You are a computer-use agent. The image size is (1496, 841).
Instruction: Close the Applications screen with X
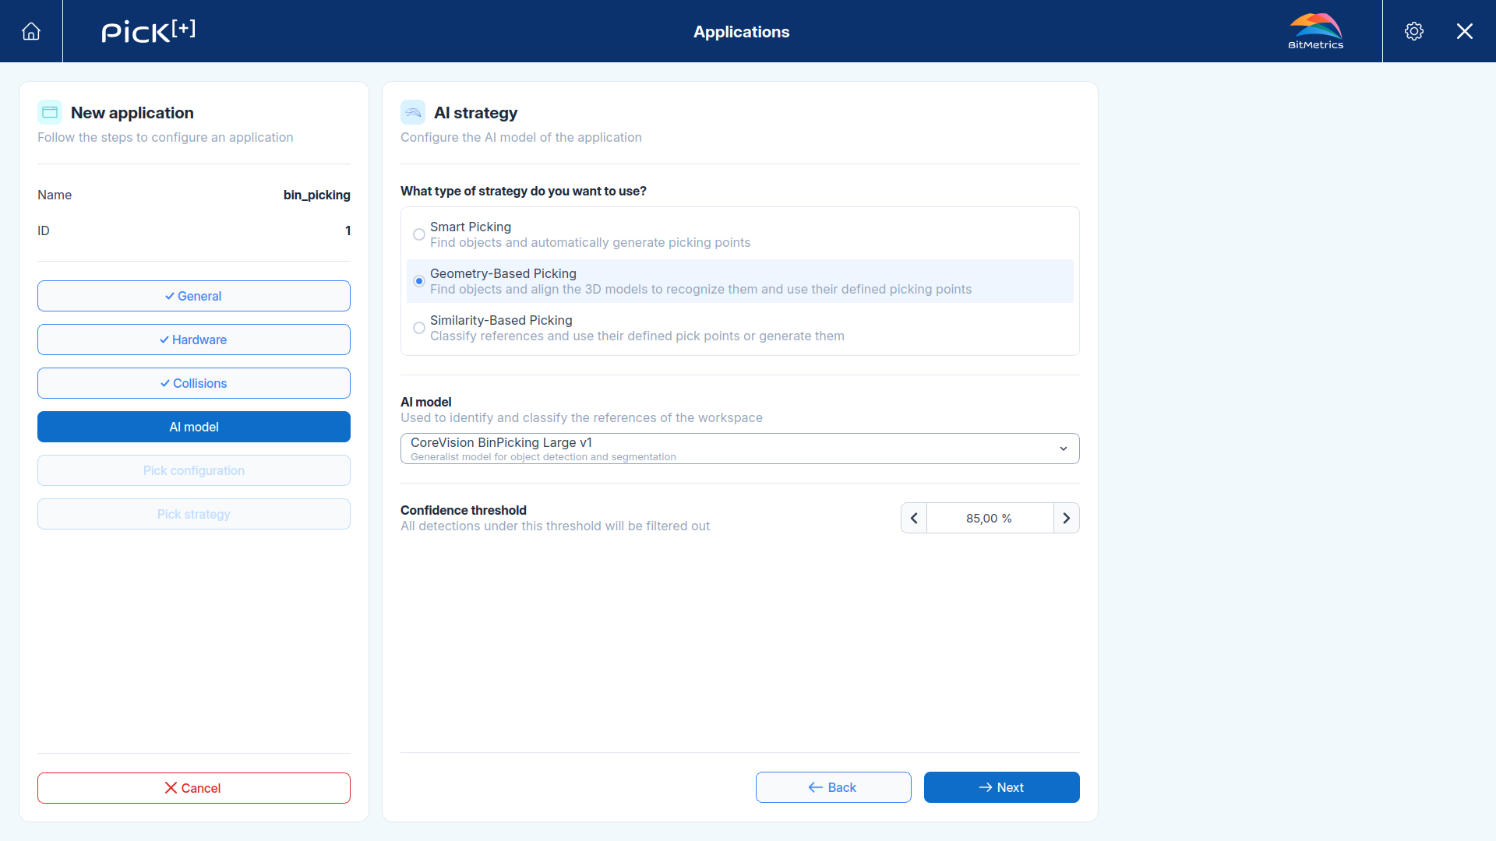[x=1465, y=31]
